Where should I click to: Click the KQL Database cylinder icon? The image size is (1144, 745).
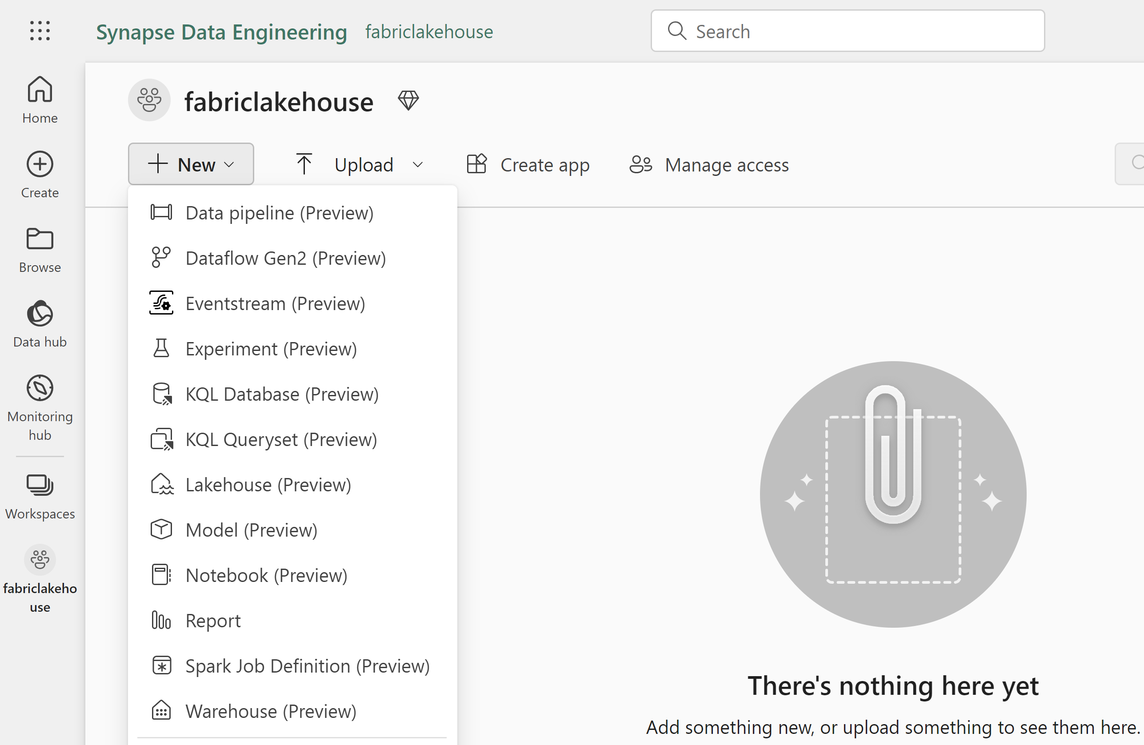(162, 394)
